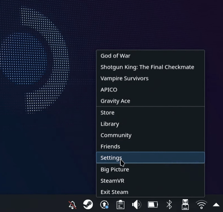Viewport: 223px width, 212px height.
Task: Click the Steam tray icon
Action: [88, 204]
